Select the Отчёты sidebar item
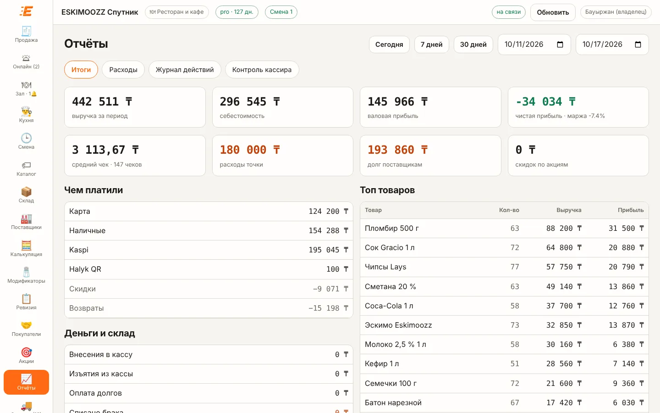660x413 pixels. pyautogui.click(x=26, y=382)
